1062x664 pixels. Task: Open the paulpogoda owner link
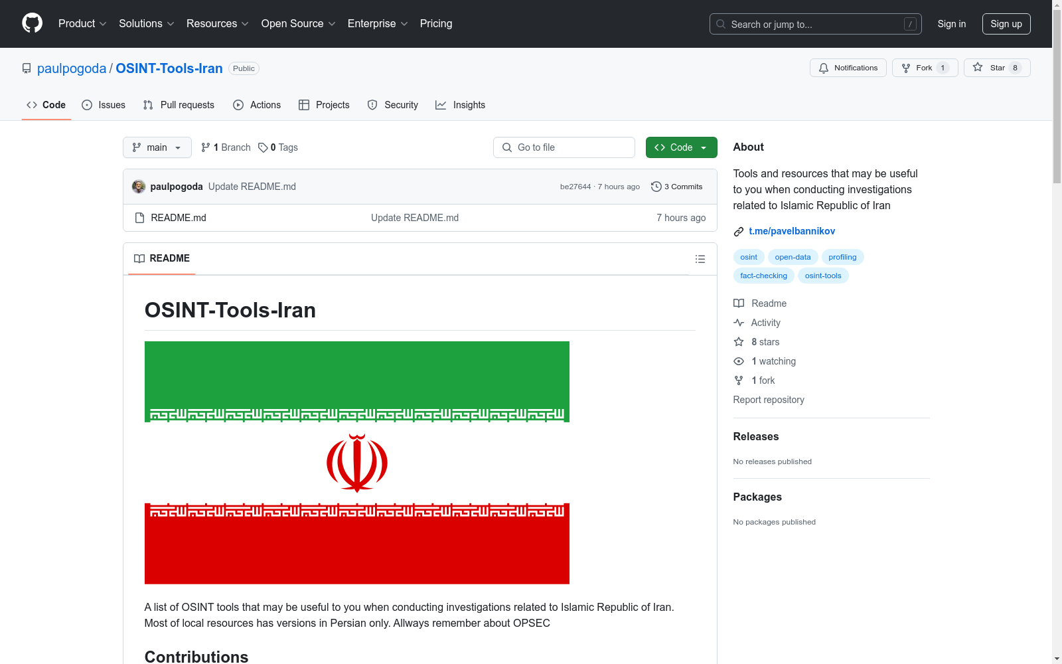(72, 68)
